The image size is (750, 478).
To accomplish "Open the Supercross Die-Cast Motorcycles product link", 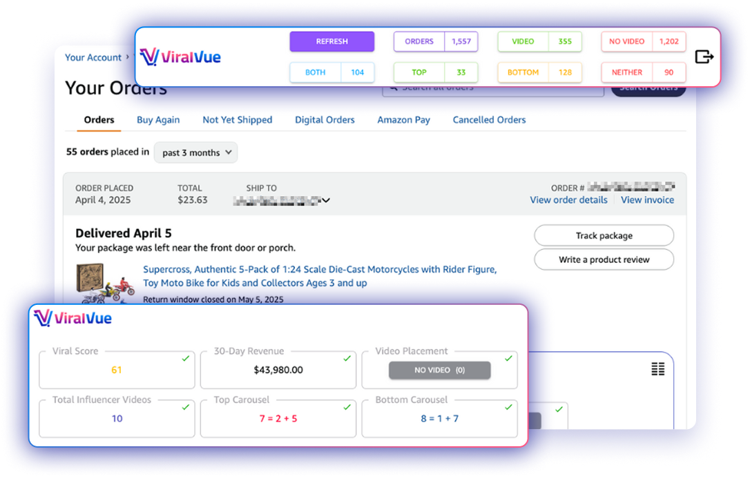I will [x=320, y=276].
